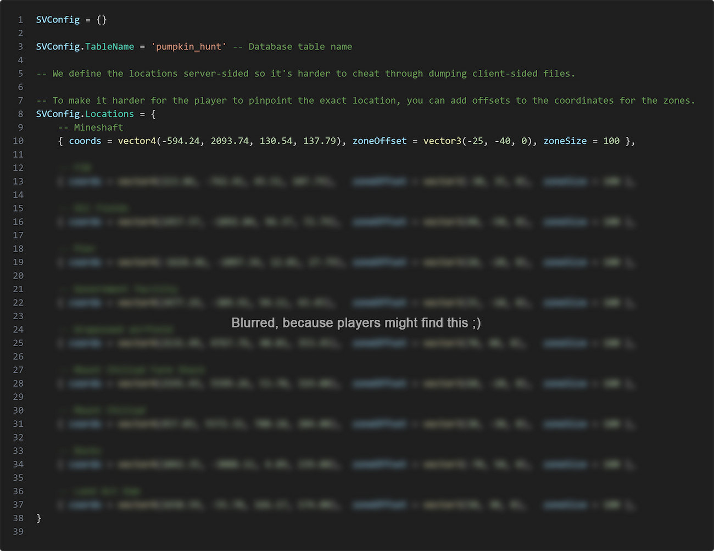Click the comment about adding zone offsets

(366, 101)
